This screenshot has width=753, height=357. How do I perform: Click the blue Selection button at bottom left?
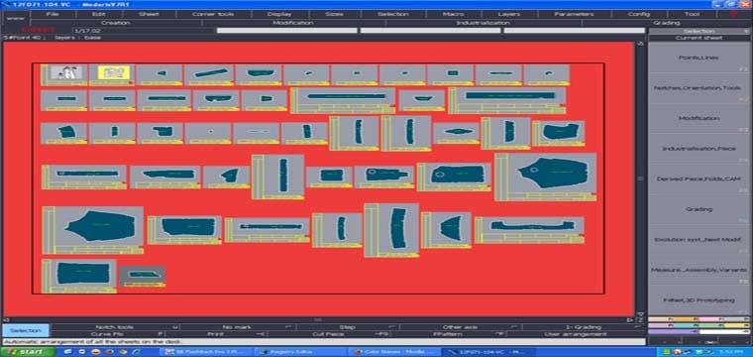26,330
